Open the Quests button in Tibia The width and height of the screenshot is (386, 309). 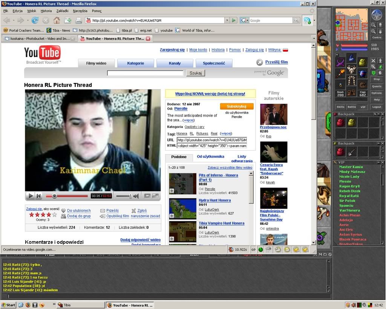(377, 86)
